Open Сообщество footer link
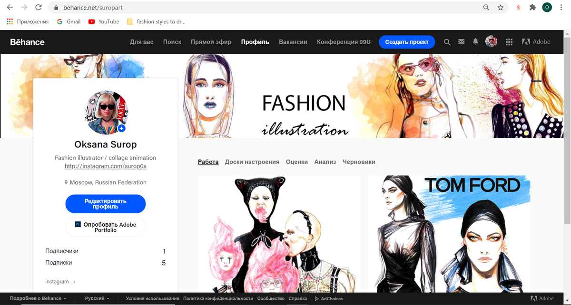Image resolution: width=571 pixels, height=305 pixels. click(x=271, y=299)
